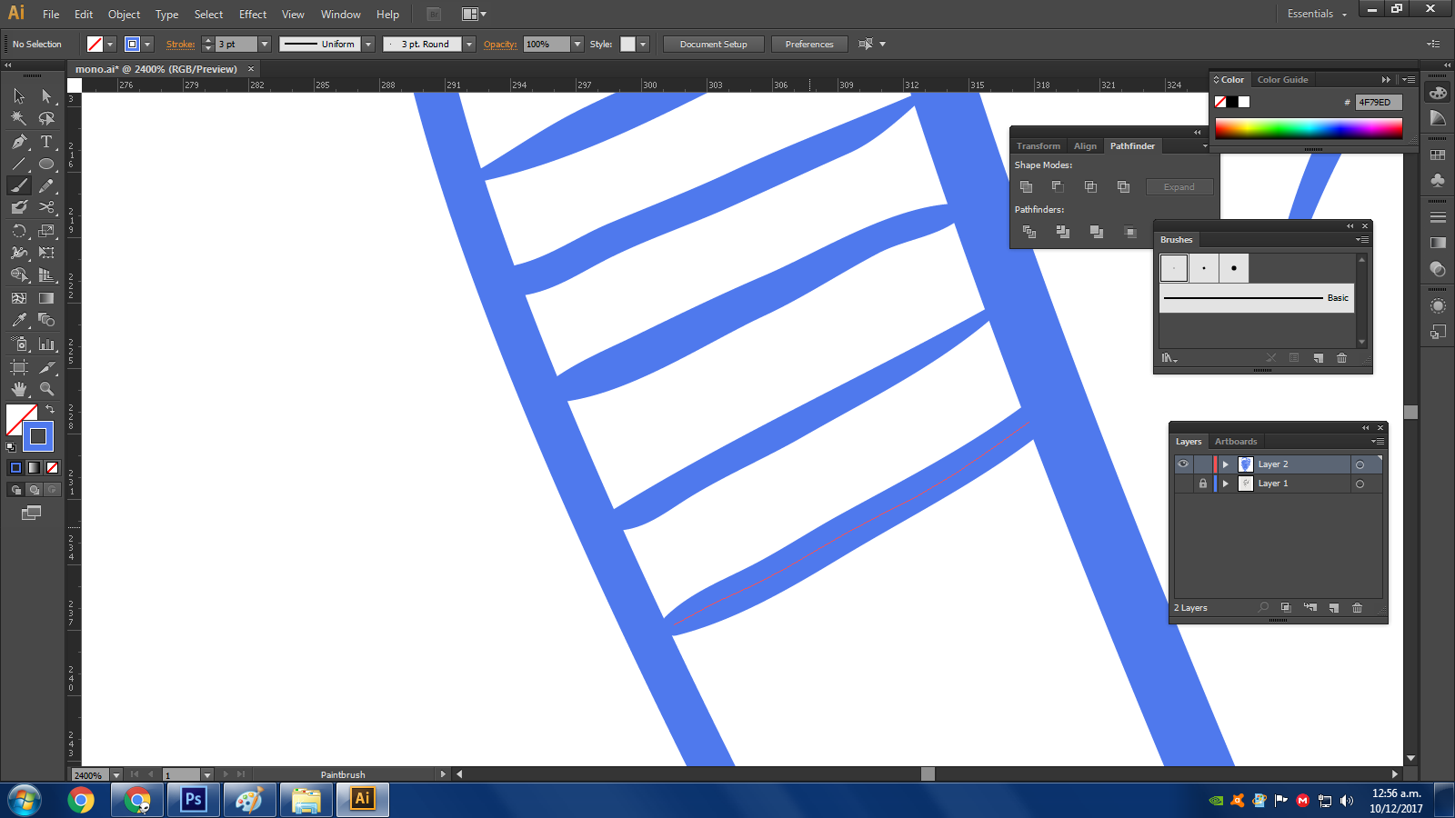Select the Zoom tool magnifier
The height and width of the screenshot is (818, 1455).
pos(46,389)
